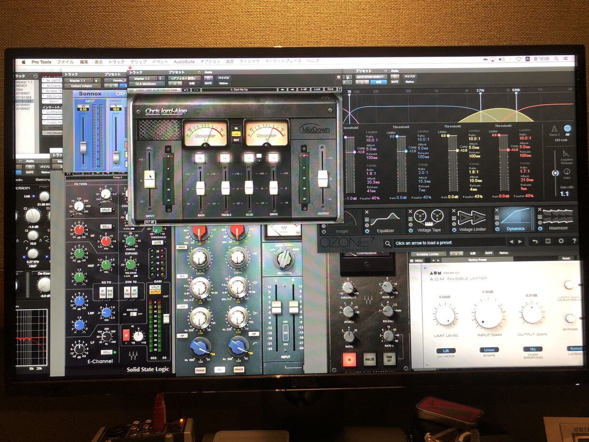
Task: Open the CLA MixDown plugin selector dropdown
Action: 148,84
